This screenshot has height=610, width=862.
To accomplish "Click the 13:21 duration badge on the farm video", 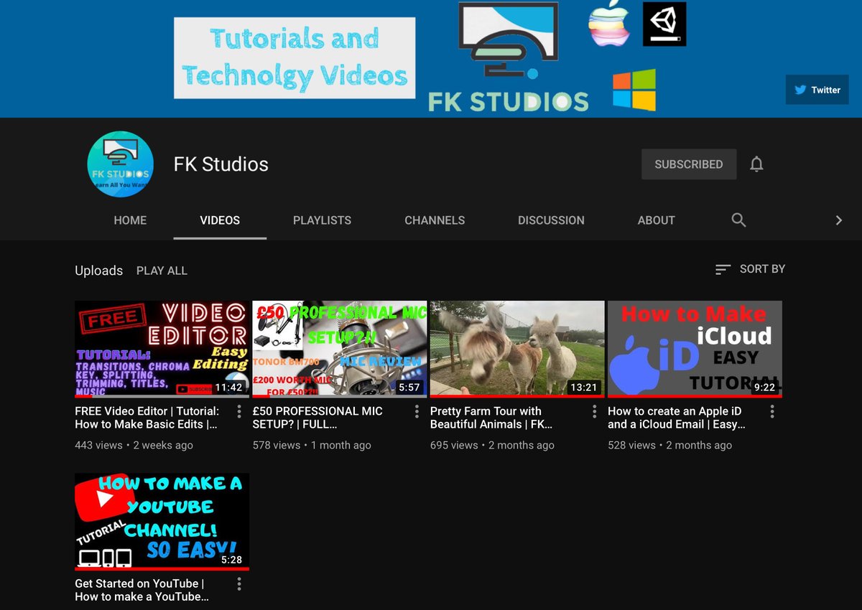I will (585, 387).
